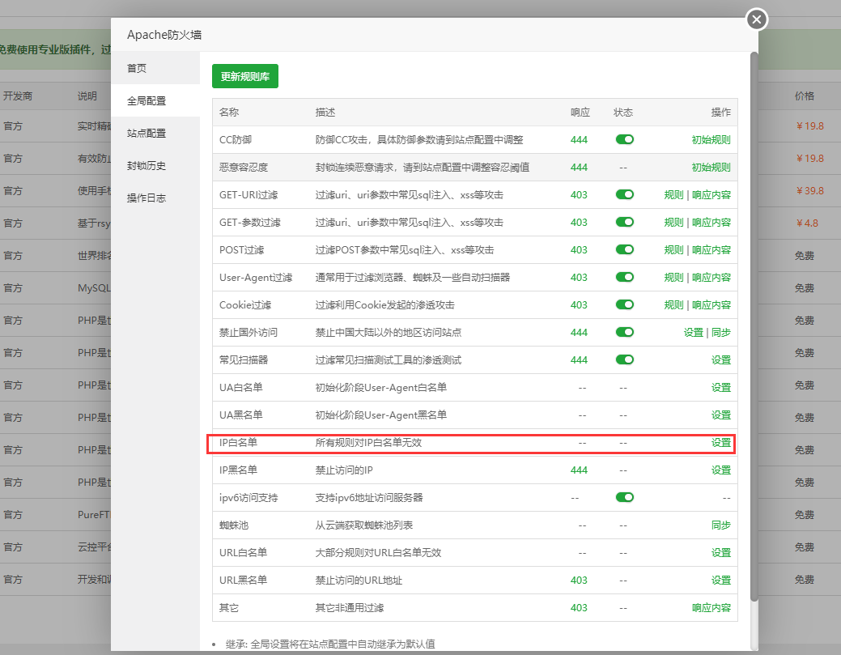
Task: Toggle the Cookie过滤 switch
Action: click(x=625, y=304)
